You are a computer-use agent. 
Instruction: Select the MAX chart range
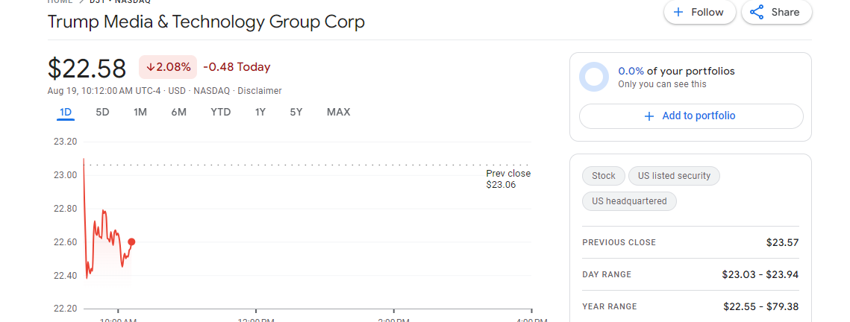[x=338, y=113]
